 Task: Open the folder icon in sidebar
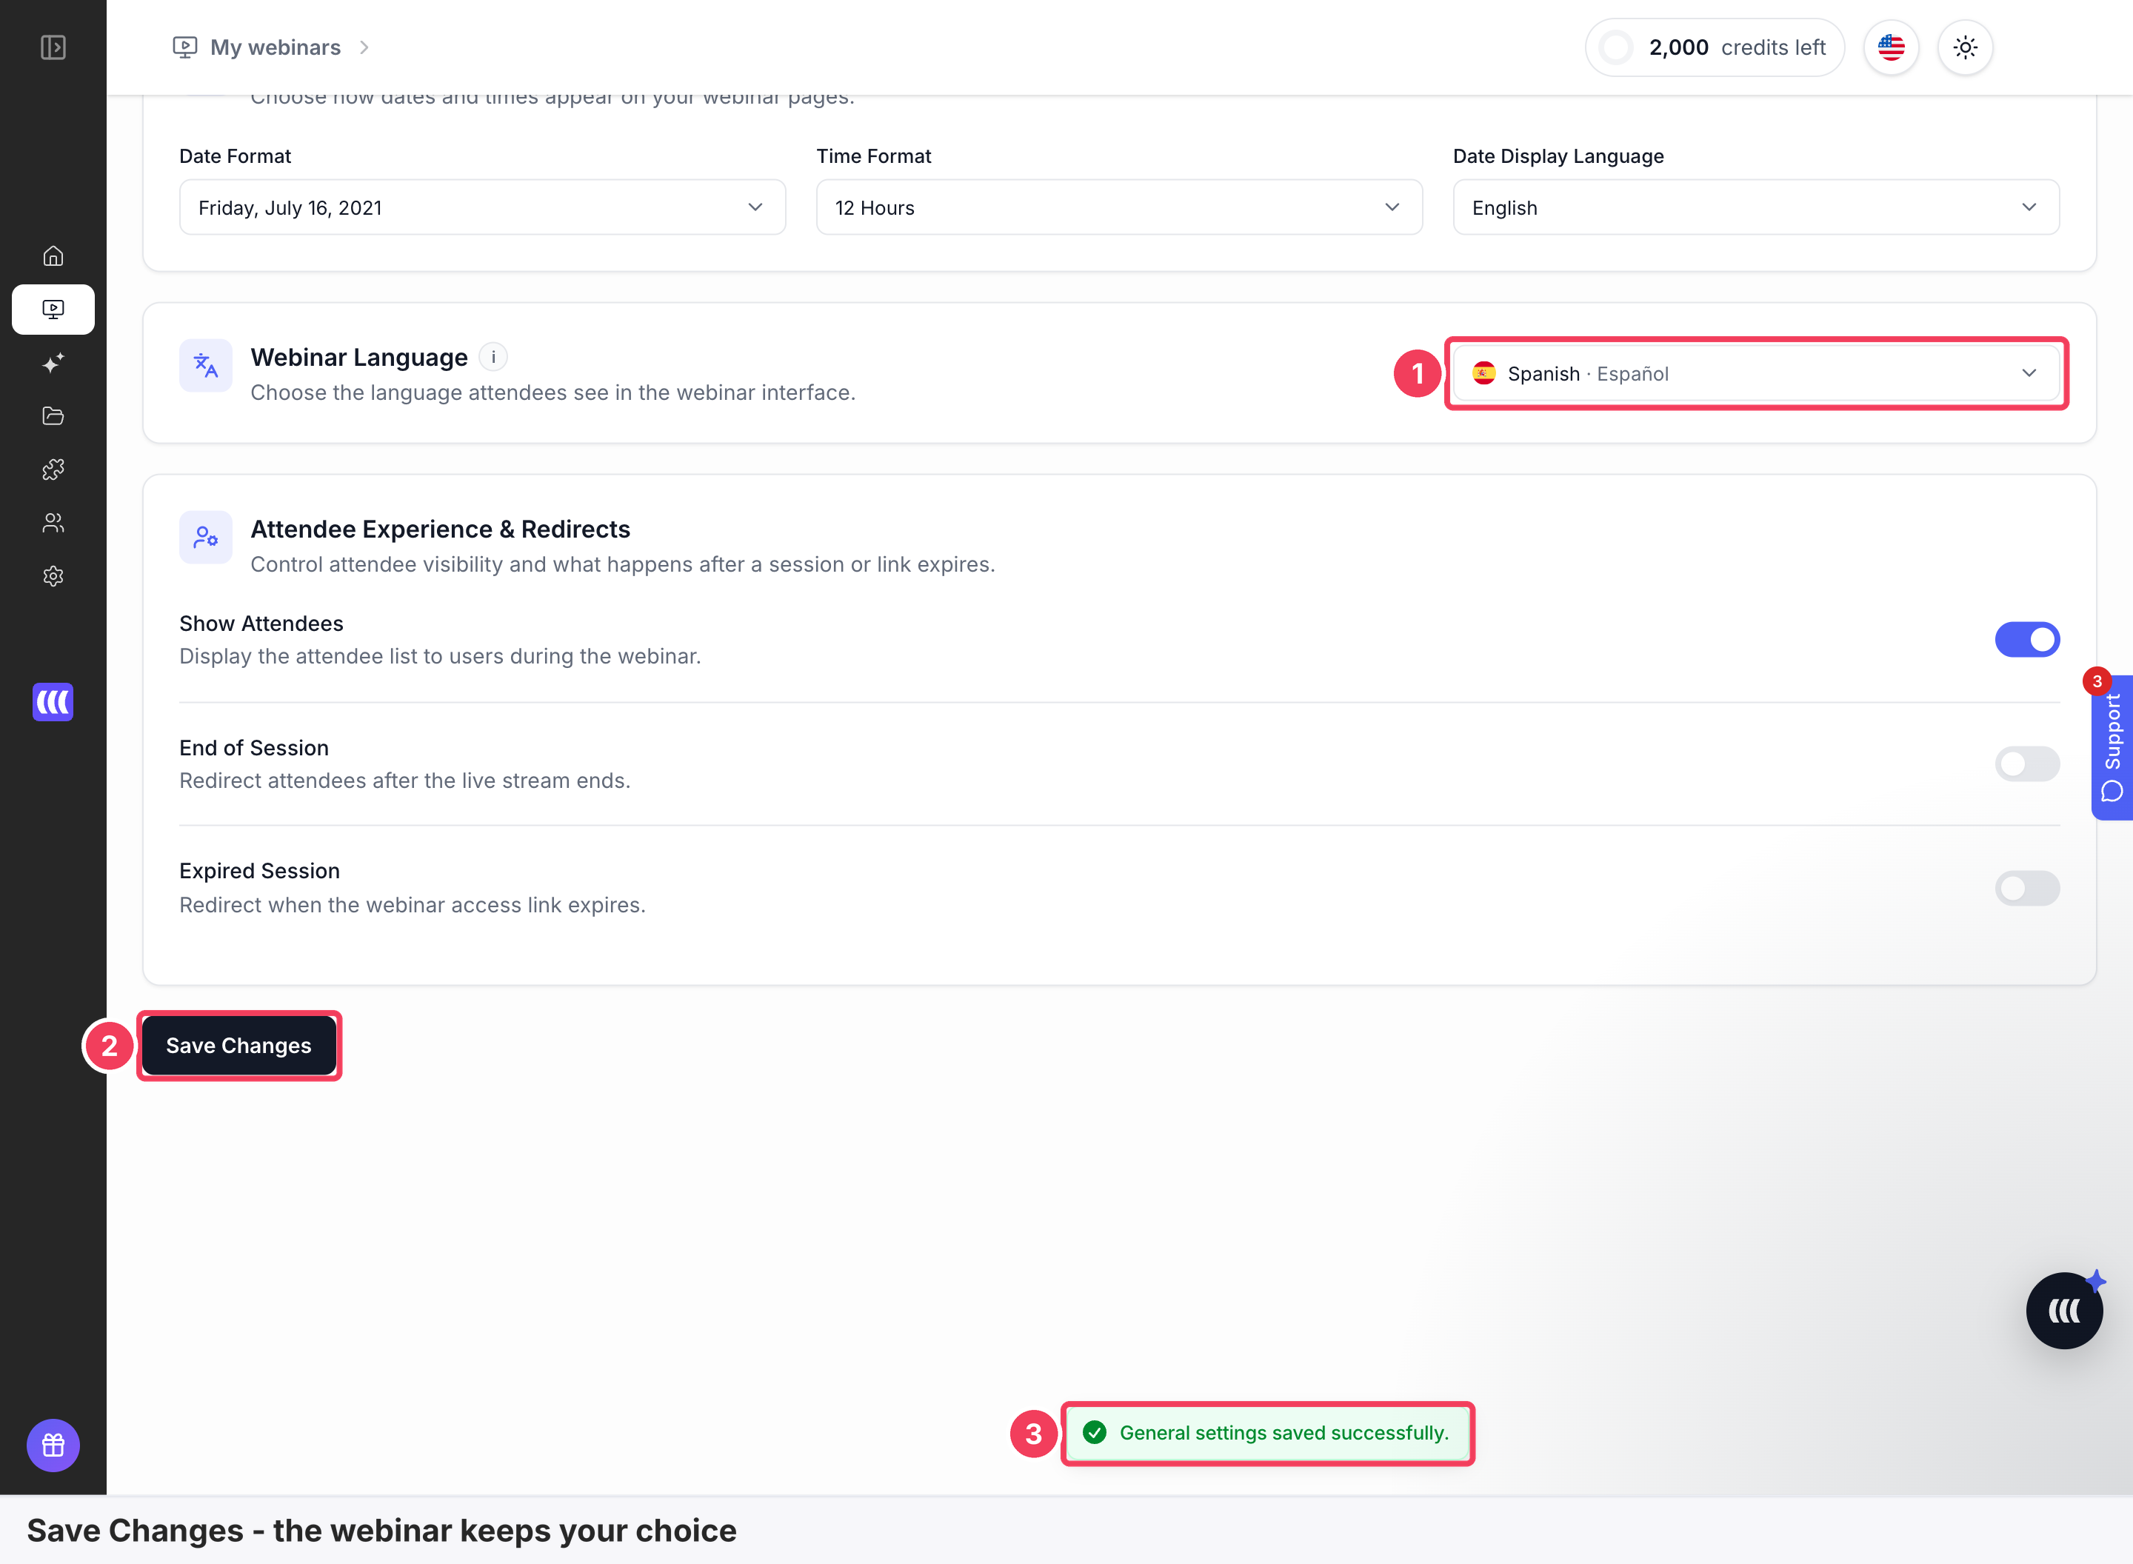click(x=53, y=415)
